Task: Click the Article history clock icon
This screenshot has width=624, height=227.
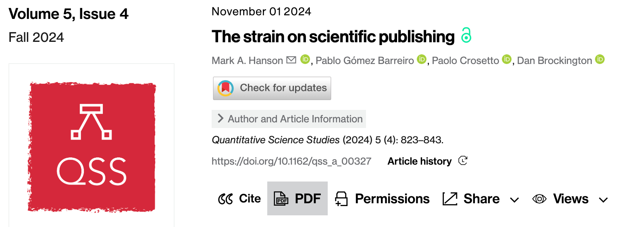Action: [463, 161]
